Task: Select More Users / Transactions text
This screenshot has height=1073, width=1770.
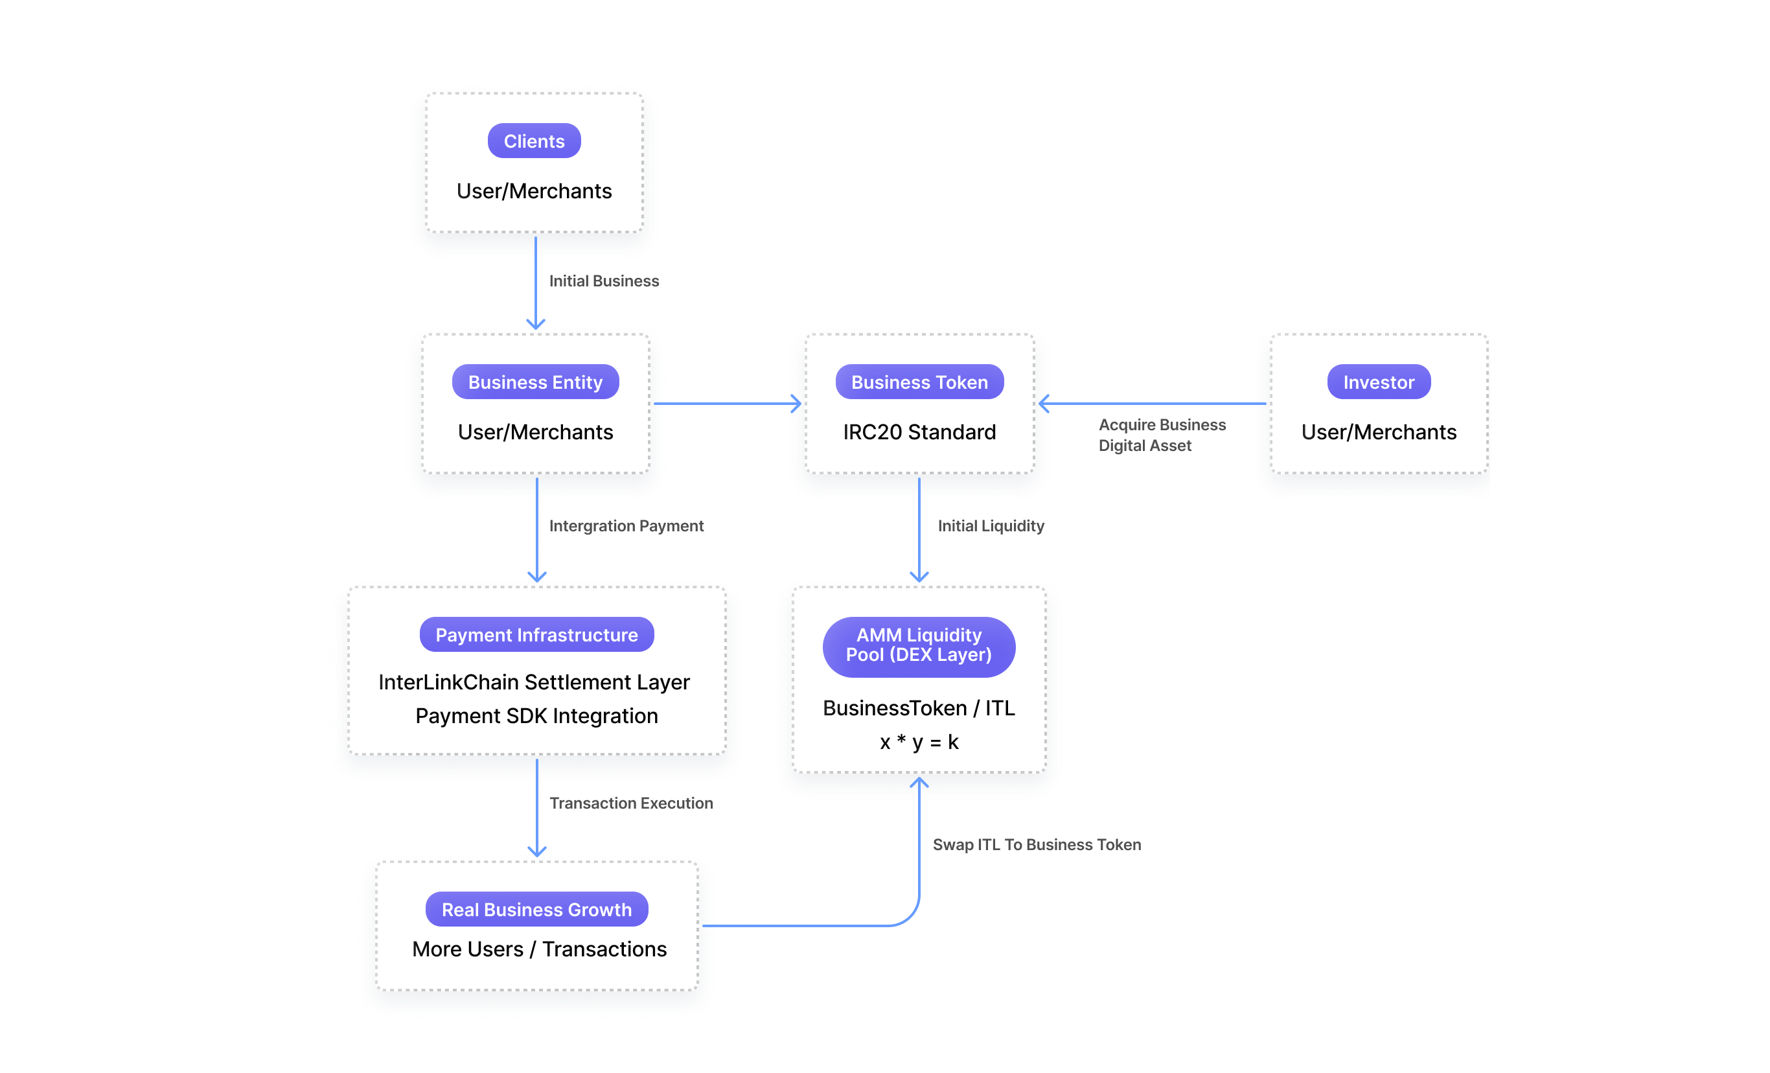Action: click(x=540, y=949)
